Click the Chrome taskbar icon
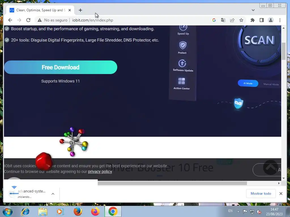Screen dimensions: 290x217 (113, 211)
